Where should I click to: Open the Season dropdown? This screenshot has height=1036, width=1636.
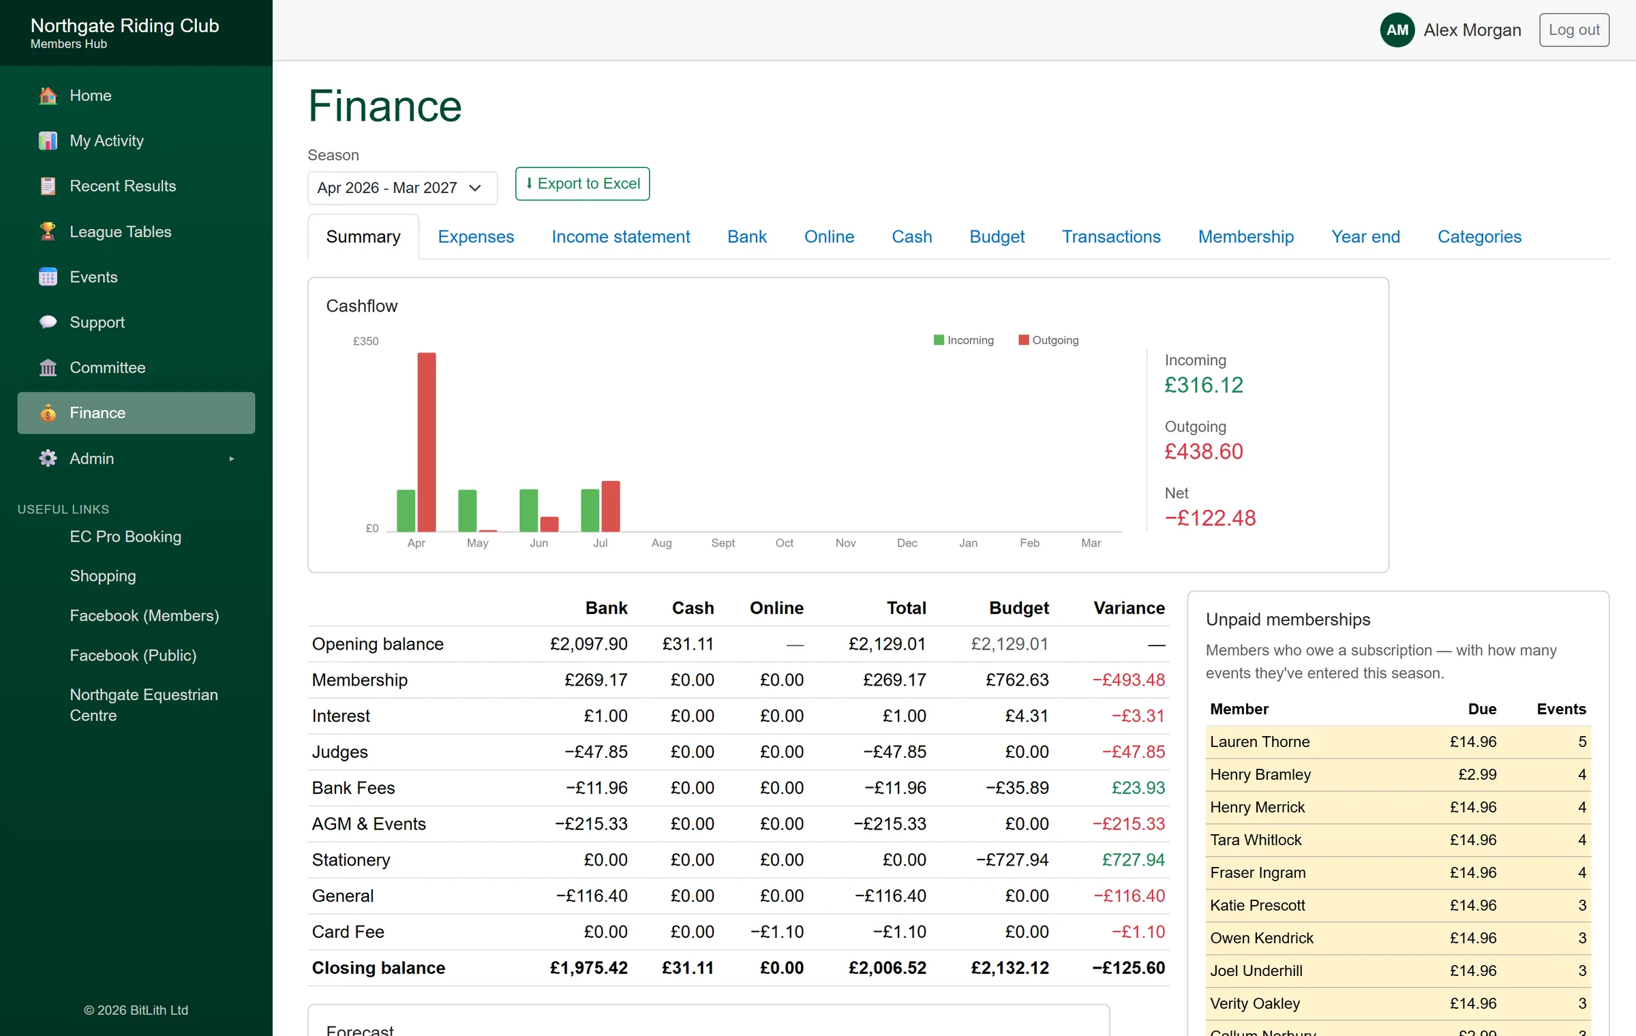click(x=402, y=187)
